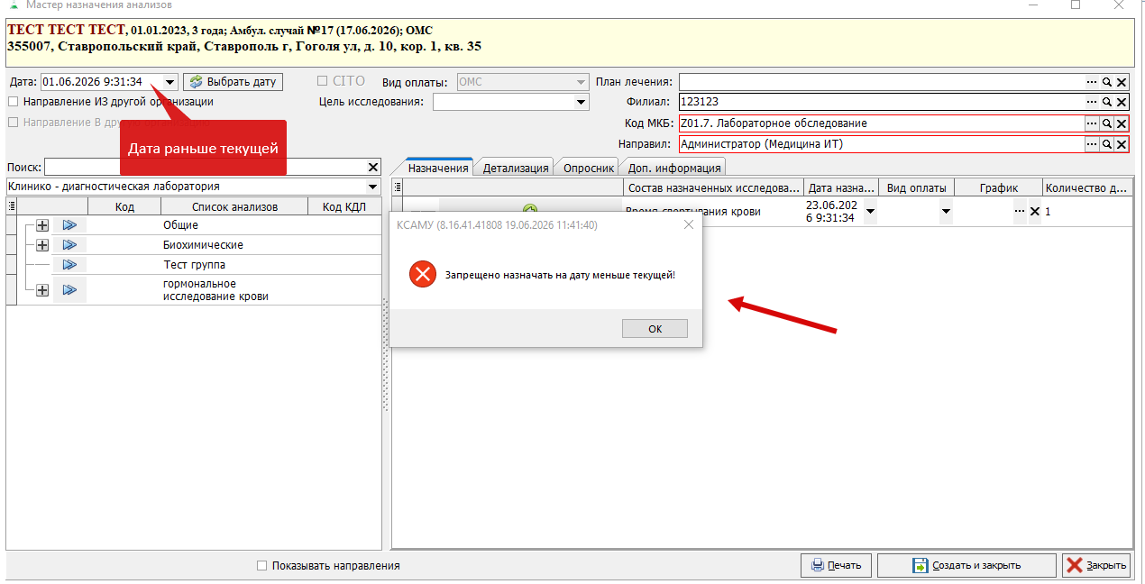Check Показывать направления option

(262, 566)
